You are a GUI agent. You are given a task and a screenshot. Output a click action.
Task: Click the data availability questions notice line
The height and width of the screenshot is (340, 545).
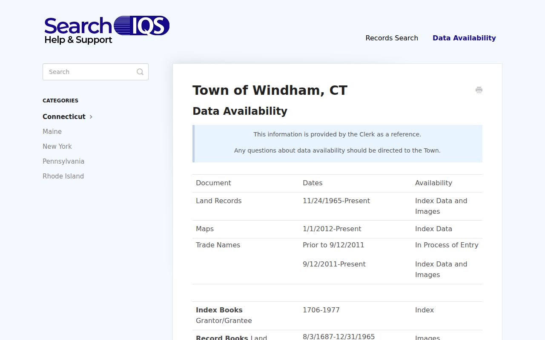coord(337,150)
